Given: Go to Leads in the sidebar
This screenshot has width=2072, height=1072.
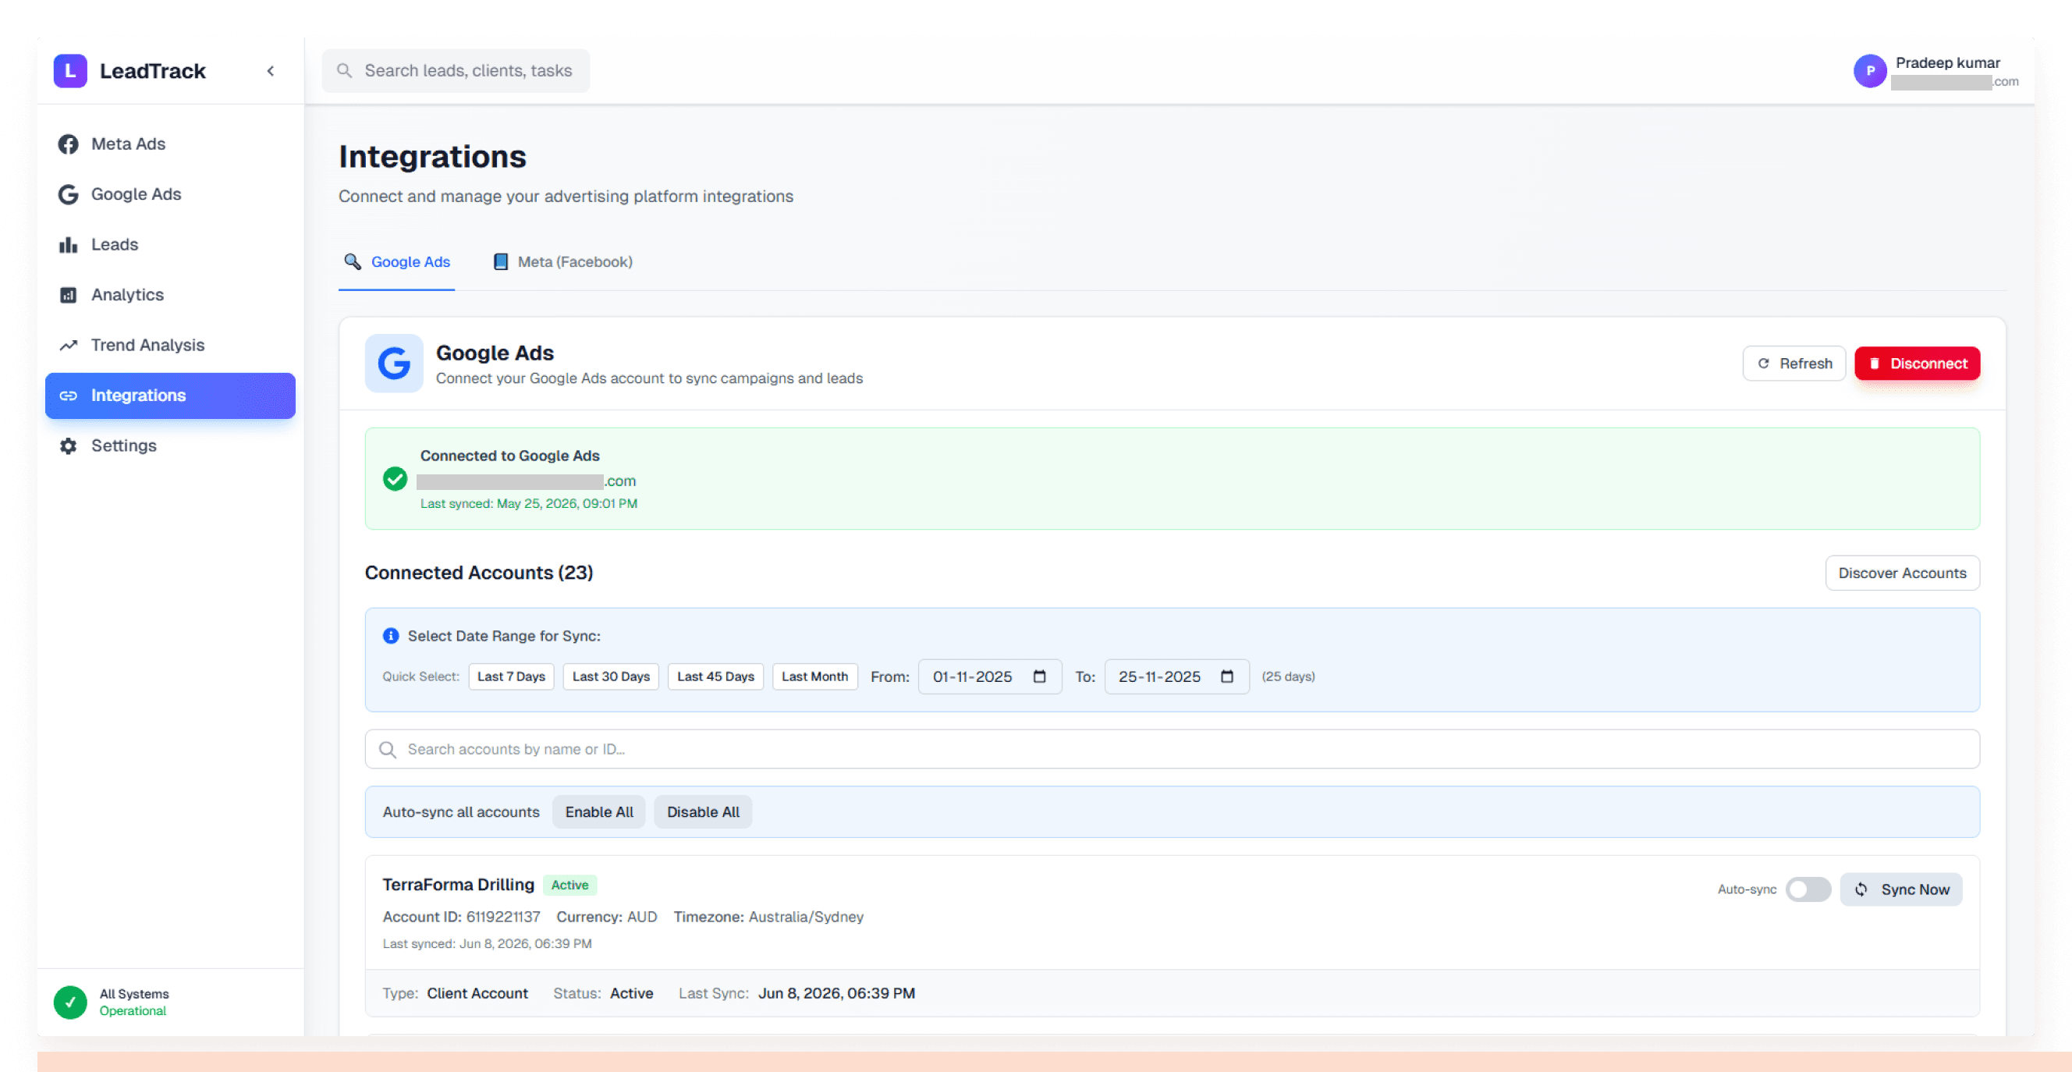Looking at the screenshot, I should 170,244.
